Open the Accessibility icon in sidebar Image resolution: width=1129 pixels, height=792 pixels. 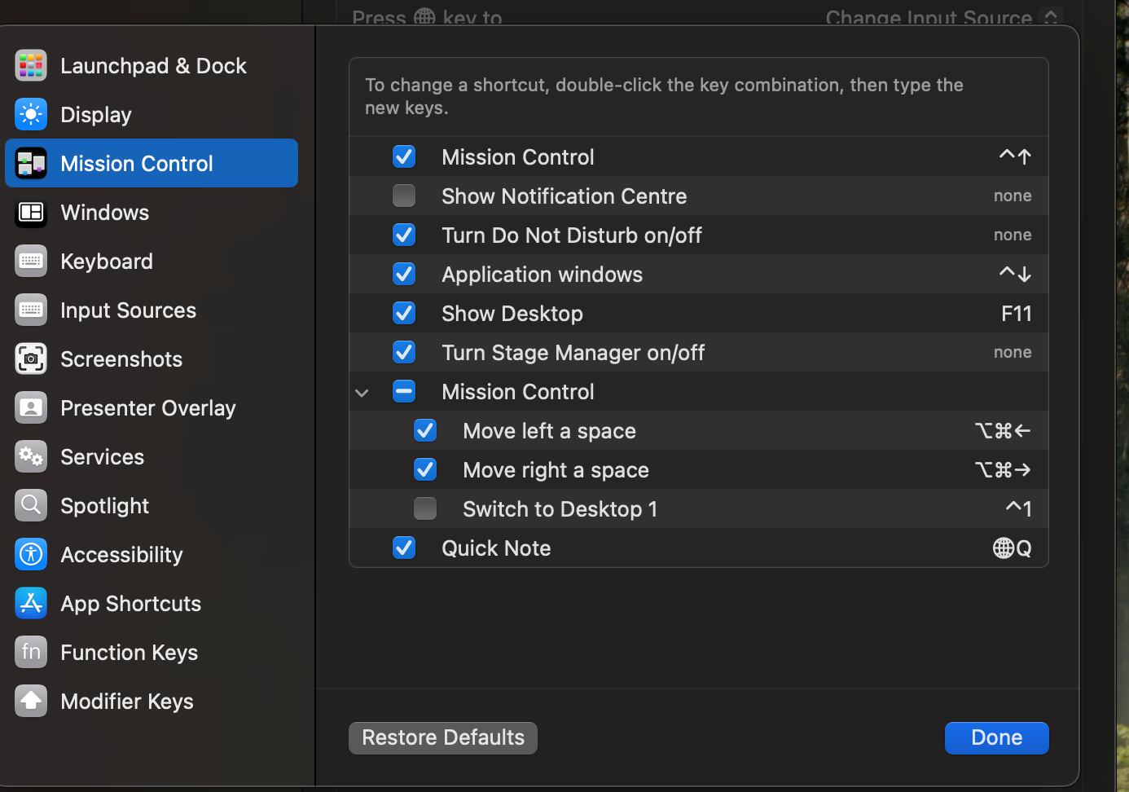click(31, 555)
